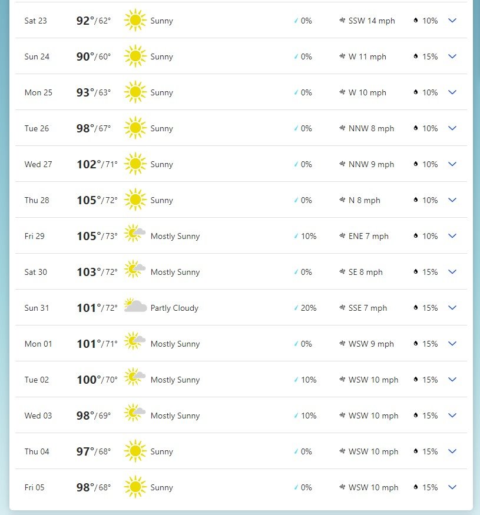
Task: Expand the Sat 23 forecast details
Action: pos(452,21)
